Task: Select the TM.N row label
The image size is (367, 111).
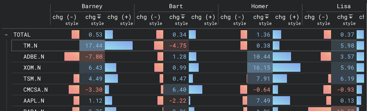Action: 31,46
